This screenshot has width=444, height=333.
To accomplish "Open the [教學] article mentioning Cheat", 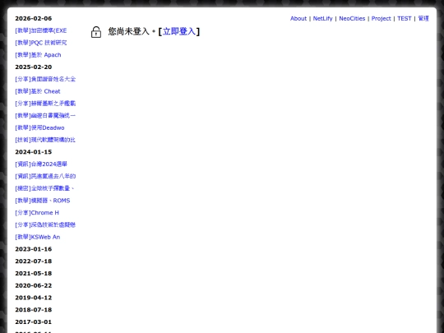I will click(38, 91).
